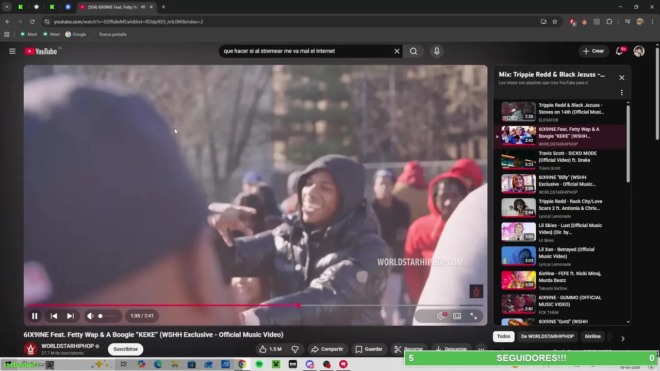Reload the current page
The image size is (660, 371).
click(32, 22)
